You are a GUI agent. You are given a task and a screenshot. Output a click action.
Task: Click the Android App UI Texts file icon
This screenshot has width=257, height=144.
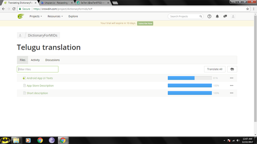click(24, 78)
